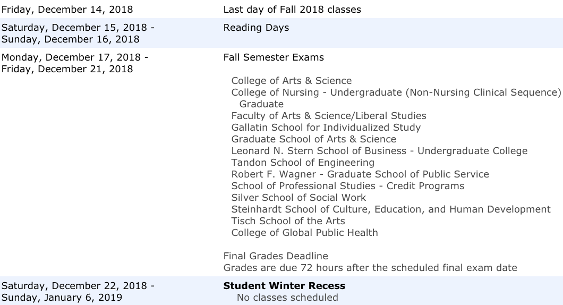Select College of Global Public Health
The height and width of the screenshot is (305, 563).
coord(304,232)
